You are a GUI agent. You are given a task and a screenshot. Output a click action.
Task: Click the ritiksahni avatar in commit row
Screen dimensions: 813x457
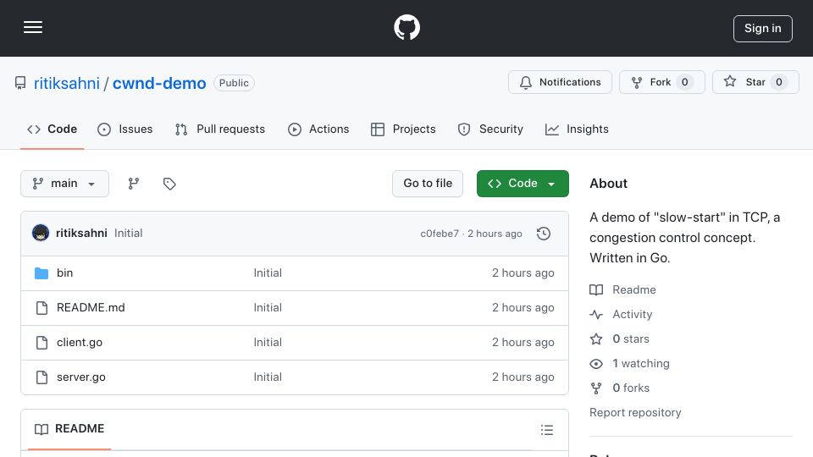41,234
